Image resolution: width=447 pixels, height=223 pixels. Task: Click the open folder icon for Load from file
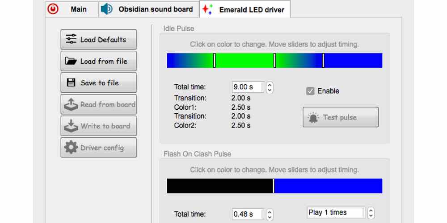71,61
